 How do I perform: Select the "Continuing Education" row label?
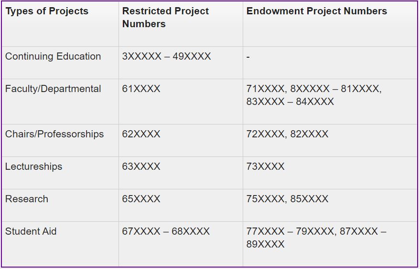[x=53, y=57]
